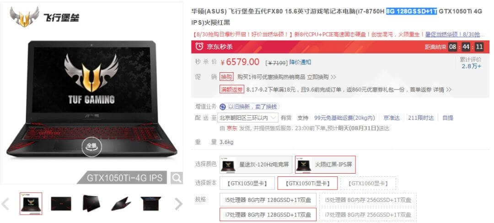Select the 火陨红黑-IPS屏 color option
Viewport: 494px width, 223px height.
pos(325,165)
